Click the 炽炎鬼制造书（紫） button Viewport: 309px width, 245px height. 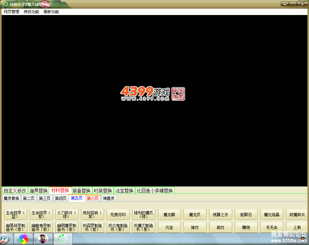[x=118, y=227]
